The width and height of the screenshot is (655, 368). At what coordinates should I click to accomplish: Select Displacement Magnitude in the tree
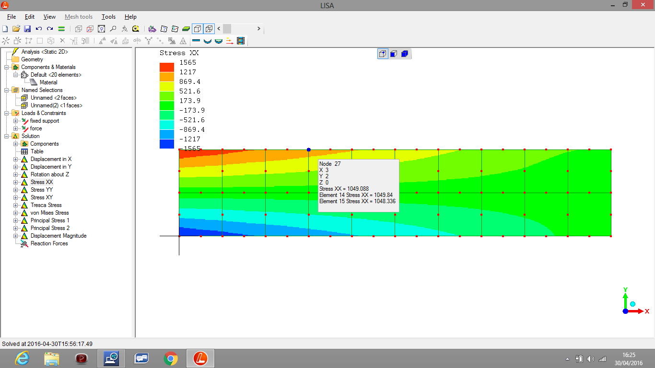pos(58,236)
